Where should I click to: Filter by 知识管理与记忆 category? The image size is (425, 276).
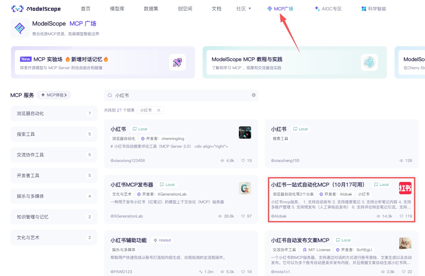54,217
